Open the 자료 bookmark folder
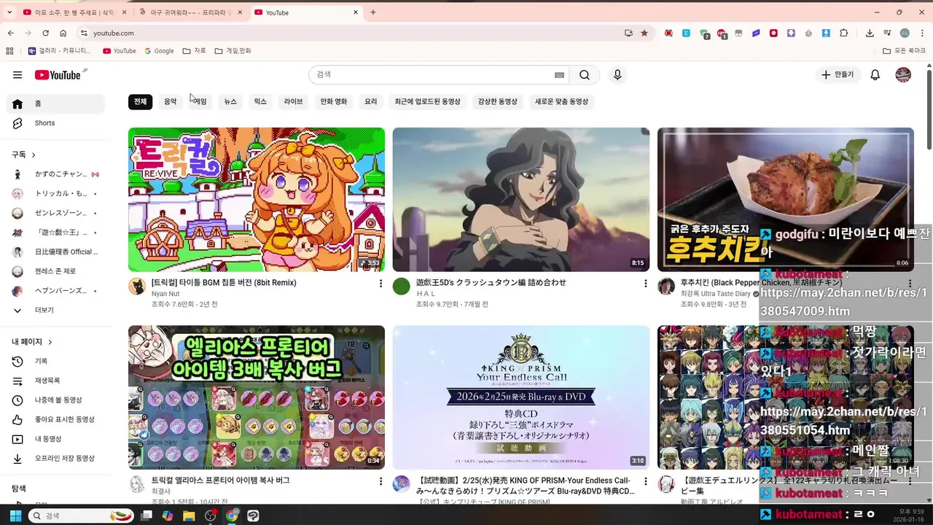This screenshot has width=933, height=525. point(195,51)
